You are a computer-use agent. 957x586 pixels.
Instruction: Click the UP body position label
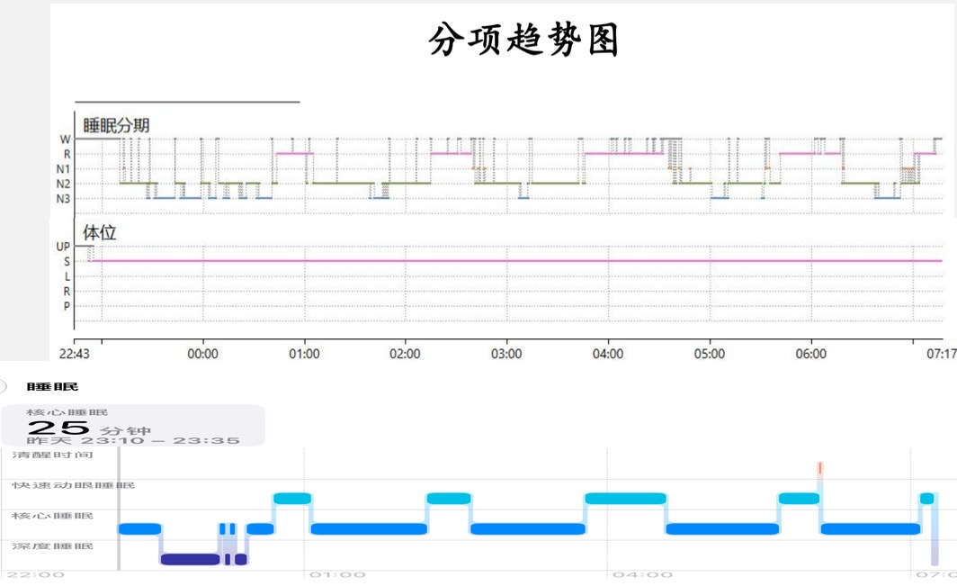coord(64,247)
